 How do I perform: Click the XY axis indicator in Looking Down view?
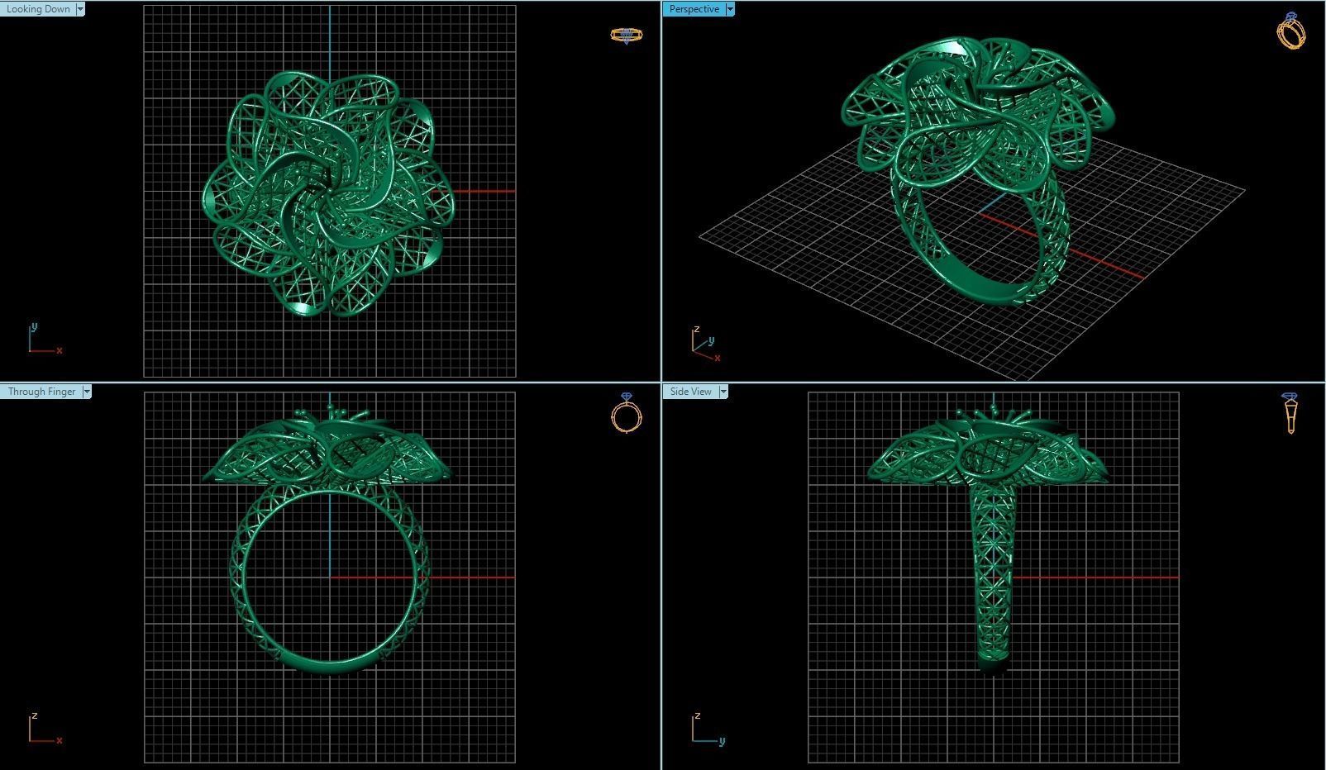tap(45, 339)
